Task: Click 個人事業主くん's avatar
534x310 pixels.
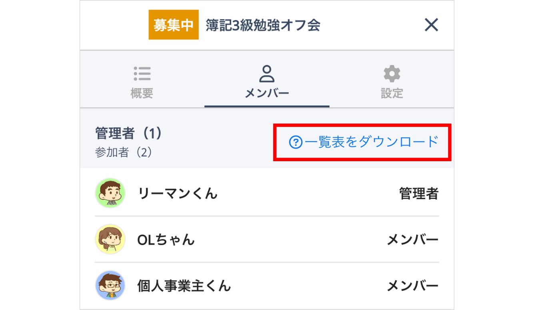Action: pos(110,286)
